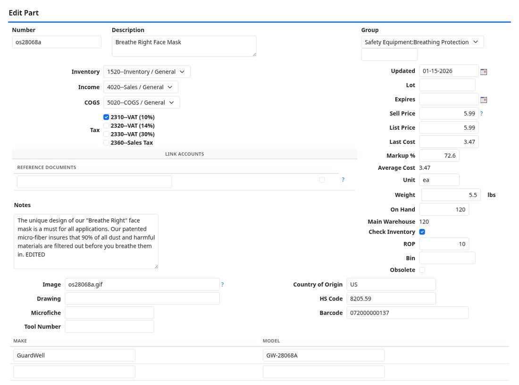Click the HS Code field
This screenshot has height=385, width=519.
click(391, 299)
